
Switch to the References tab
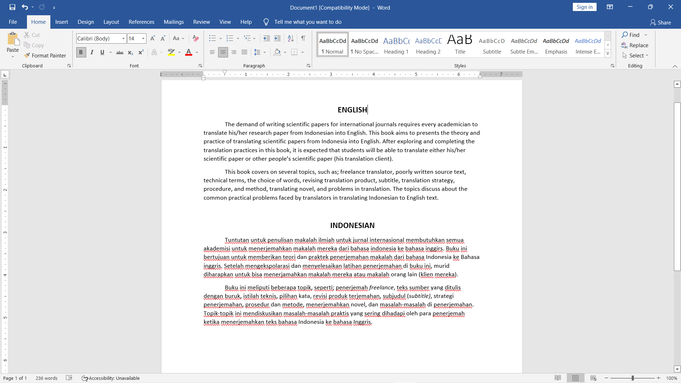(142, 22)
